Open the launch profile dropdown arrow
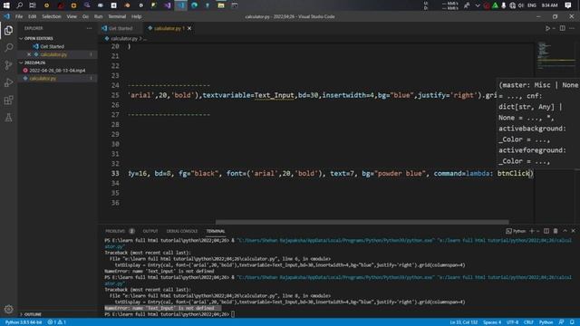 (x=538, y=232)
